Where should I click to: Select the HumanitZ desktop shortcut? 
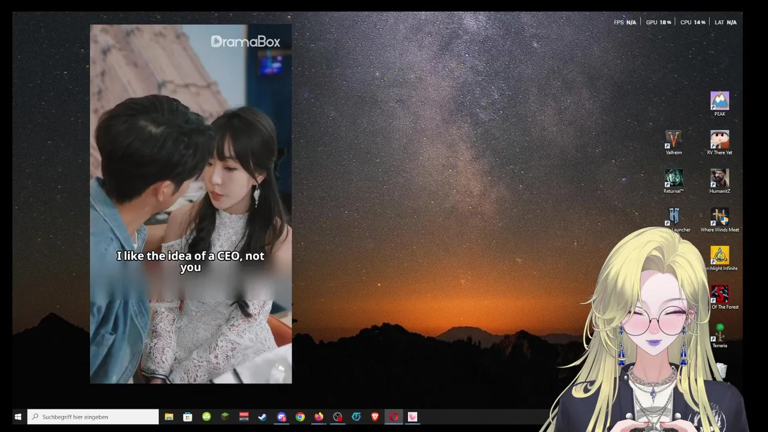click(719, 181)
